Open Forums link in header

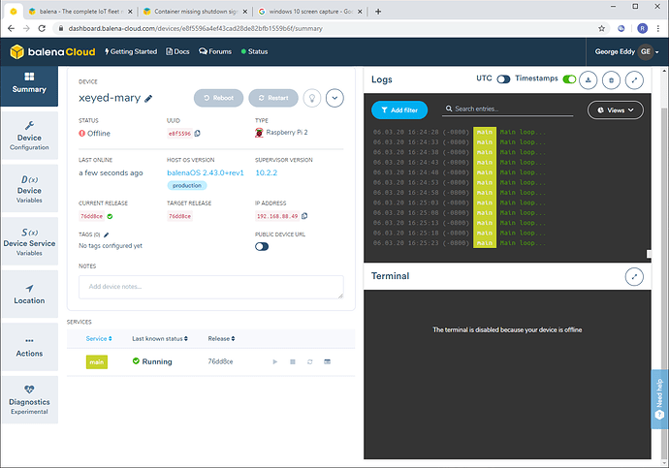coord(215,51)
